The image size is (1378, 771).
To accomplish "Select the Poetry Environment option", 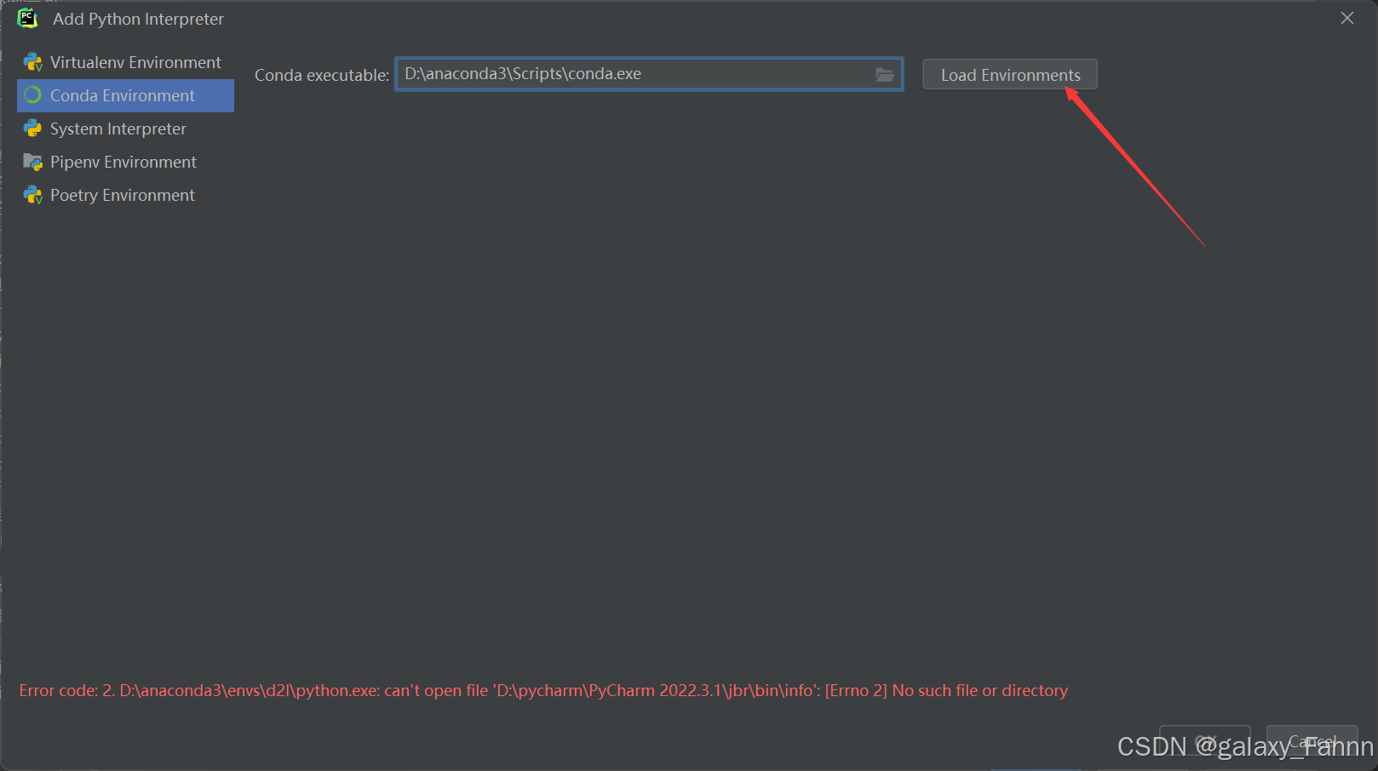I will point(122,195).
